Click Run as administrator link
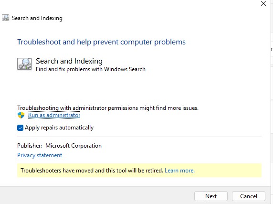This screenshot has height=204, width=273. click(x=54, y=115)
